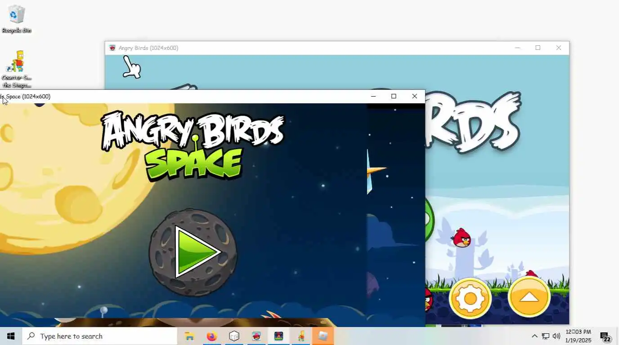Viewport: 619px width, 345px height.
Task: Click the white cube app taskbar icon
Action: 234,336
